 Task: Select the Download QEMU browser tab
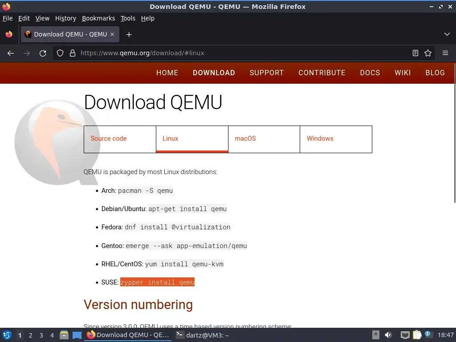70,34
